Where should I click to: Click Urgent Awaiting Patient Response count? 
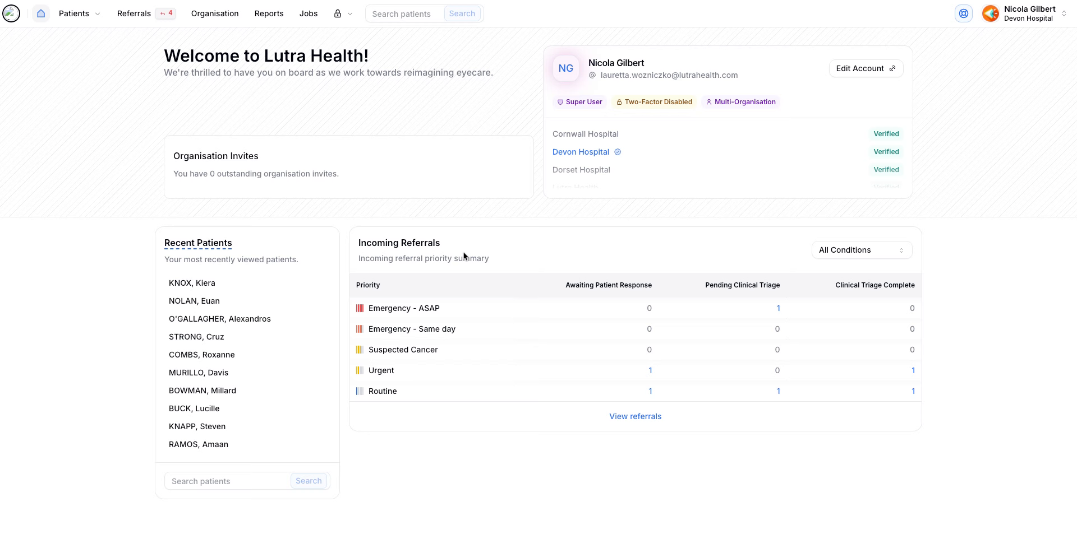point(650,370)
